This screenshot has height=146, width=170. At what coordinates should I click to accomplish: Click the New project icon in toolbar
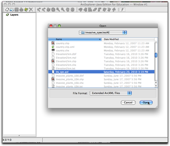point(7,10)
